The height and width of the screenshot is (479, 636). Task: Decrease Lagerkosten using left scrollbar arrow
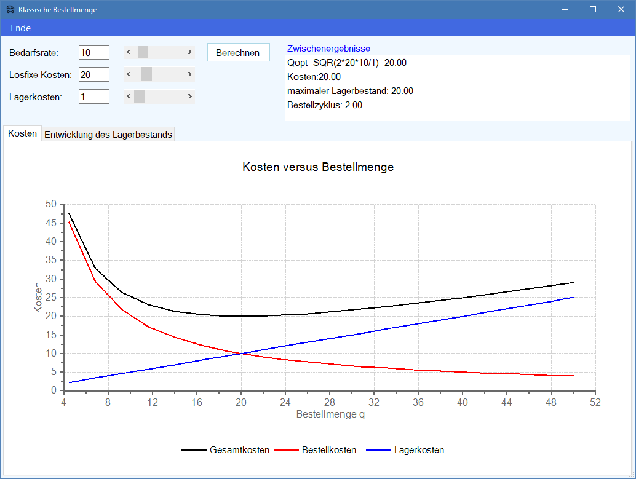(129, 97)
